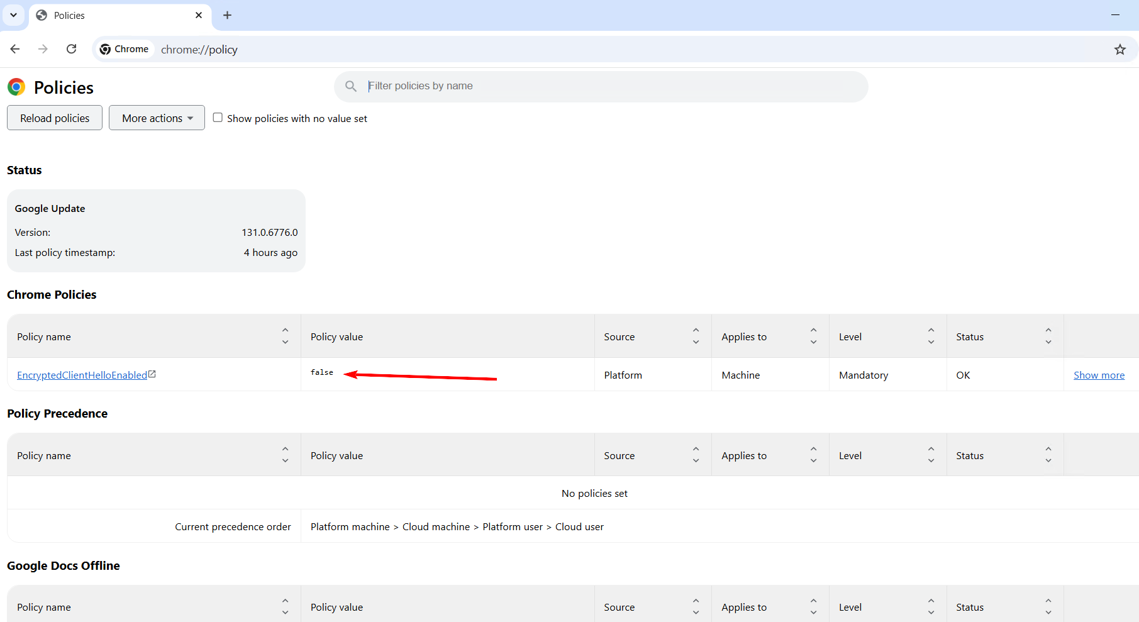
Task: Focus the Filter policies by name field
Action: [x=604, y=86]
